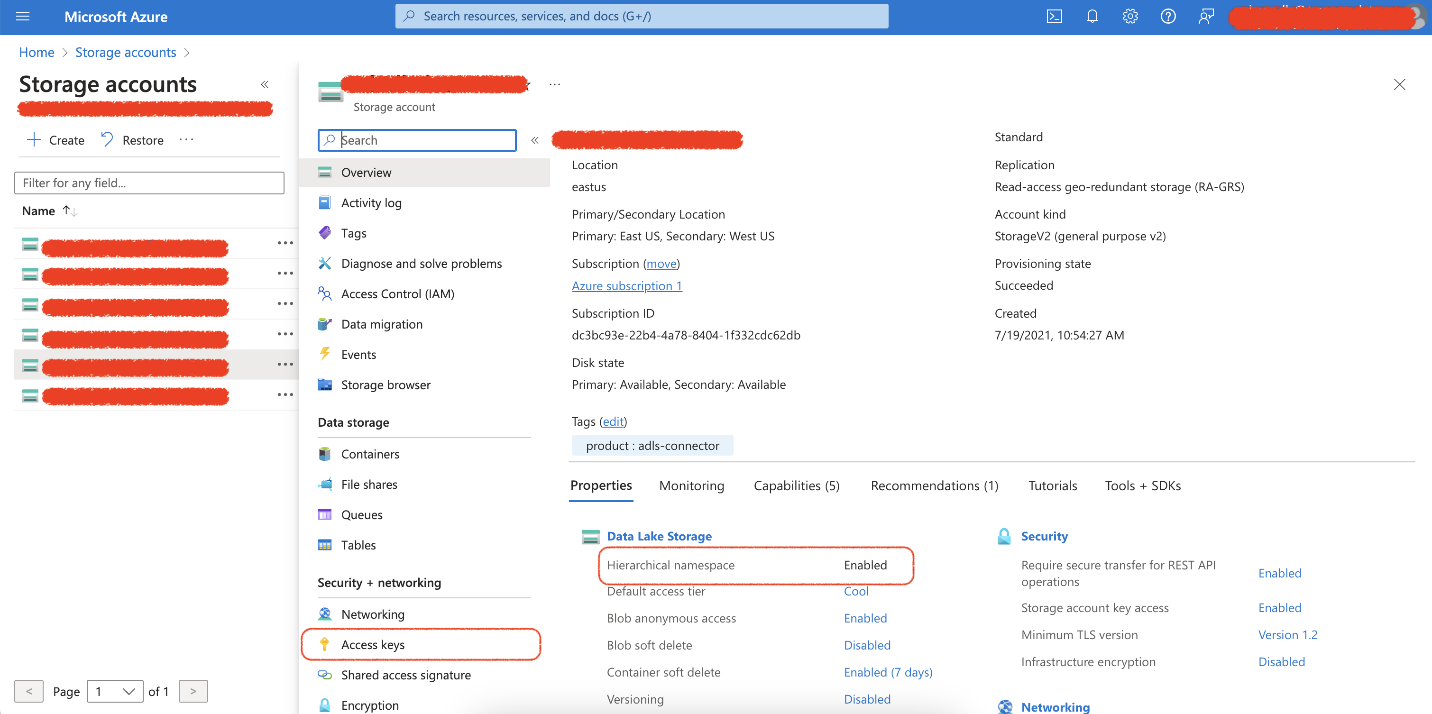Screen dimensions: 1432x714
Task: Open Access keys in sidebar
Action: pyautogui.click(x=372, y=645)
